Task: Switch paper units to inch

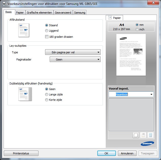Action: (x=137, y=29)
